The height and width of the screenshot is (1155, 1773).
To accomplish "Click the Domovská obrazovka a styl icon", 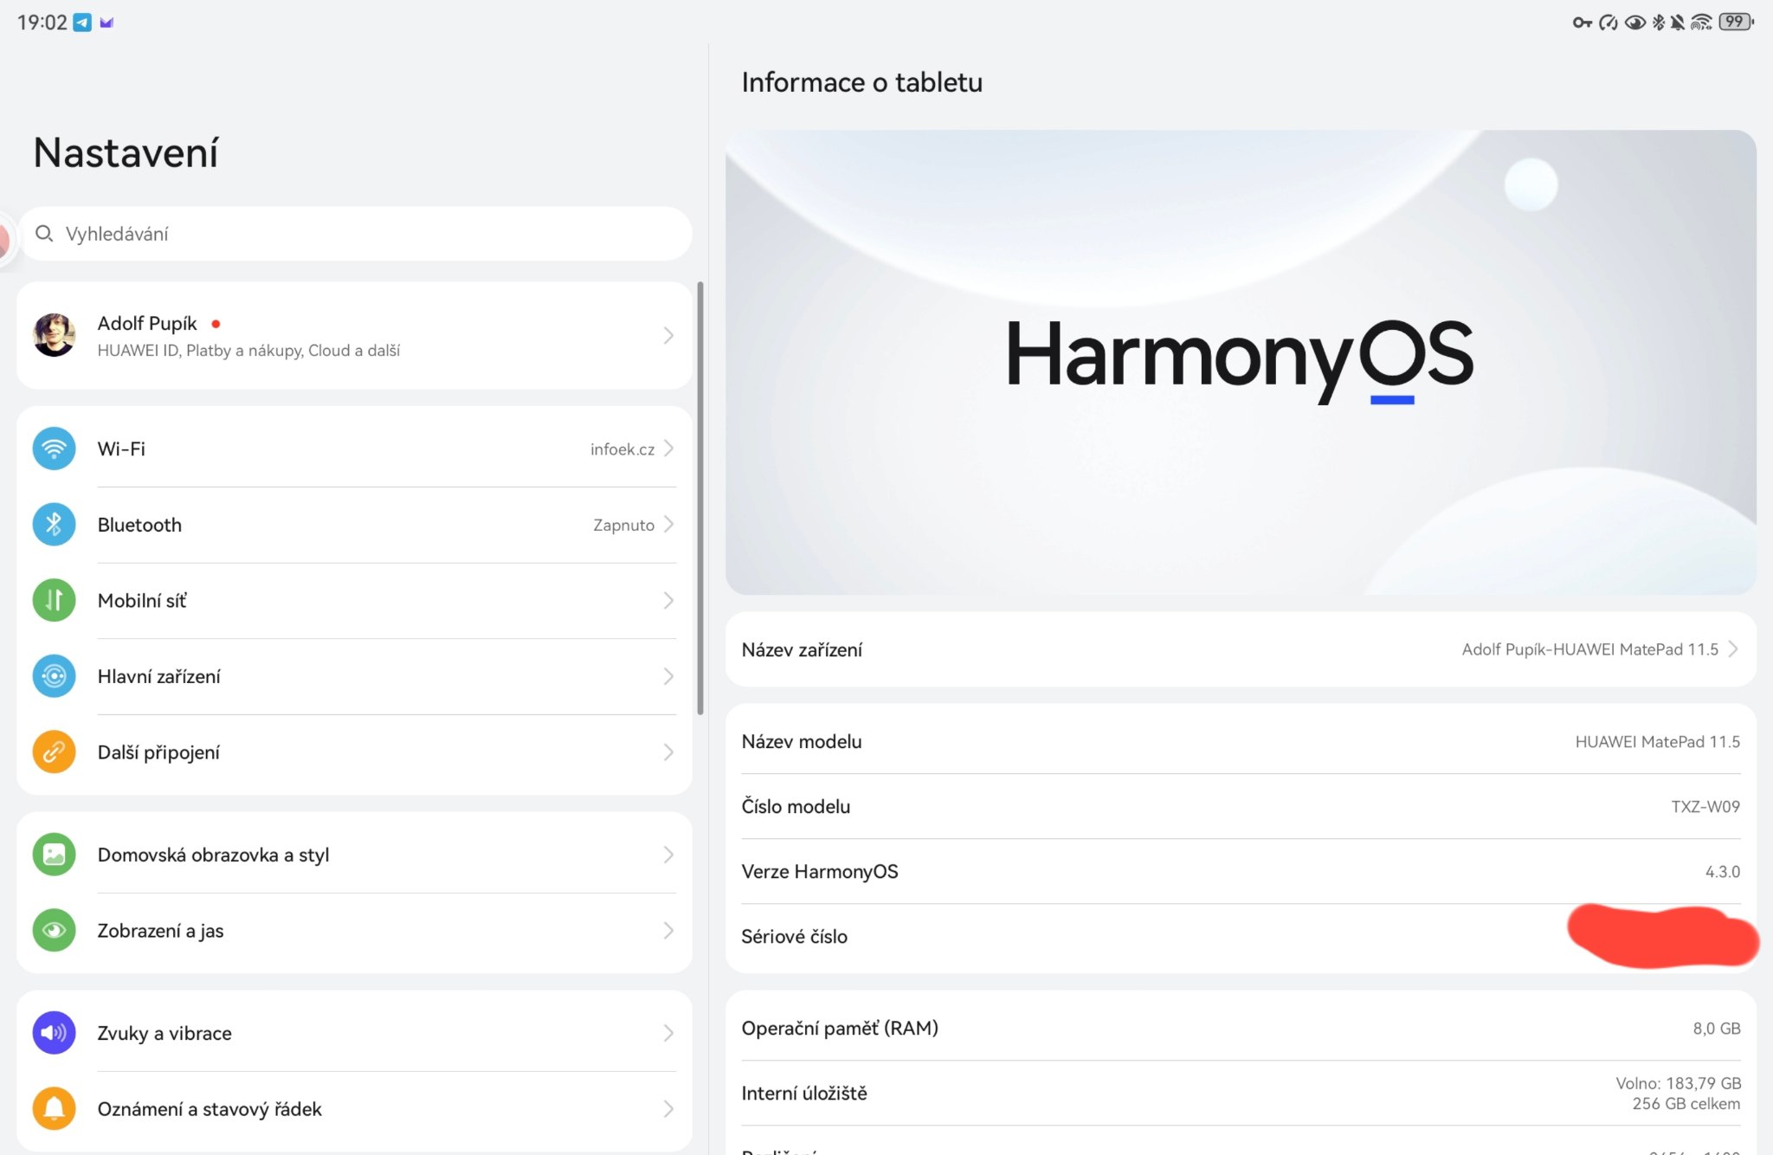I will [54, 855].
